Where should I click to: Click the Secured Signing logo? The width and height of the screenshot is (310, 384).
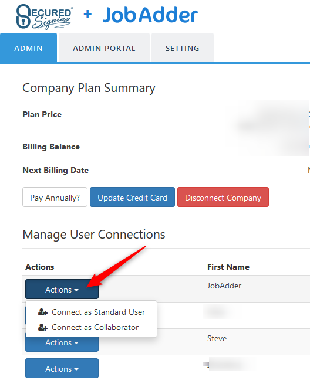(45, 16)
